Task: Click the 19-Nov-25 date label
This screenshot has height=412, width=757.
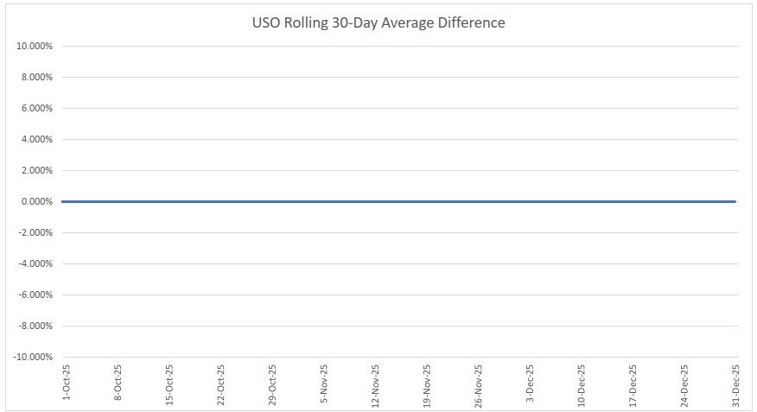Action: tap(426, 383)
